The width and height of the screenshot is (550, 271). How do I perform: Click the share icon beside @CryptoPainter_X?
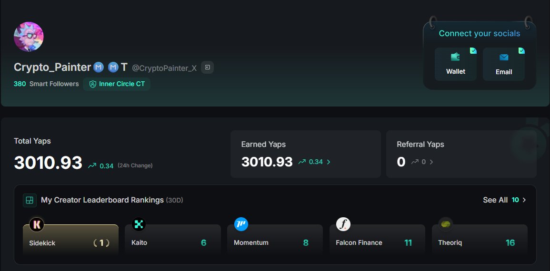[x=207, y=68]
